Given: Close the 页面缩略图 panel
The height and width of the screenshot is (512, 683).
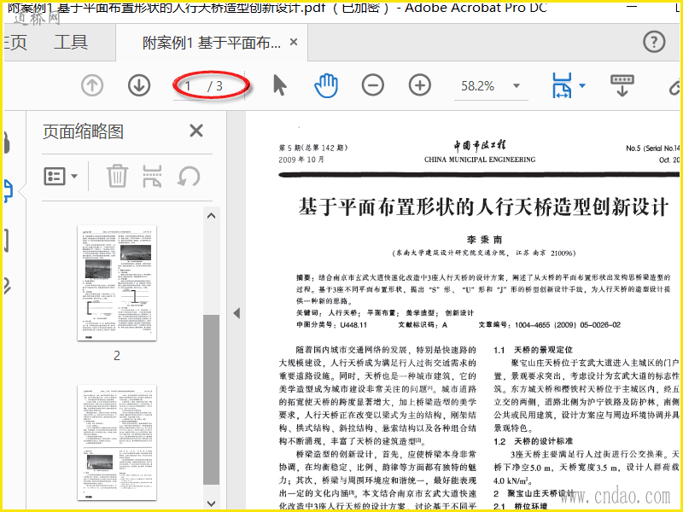Looking at the screenshot, I should [196, 131].
